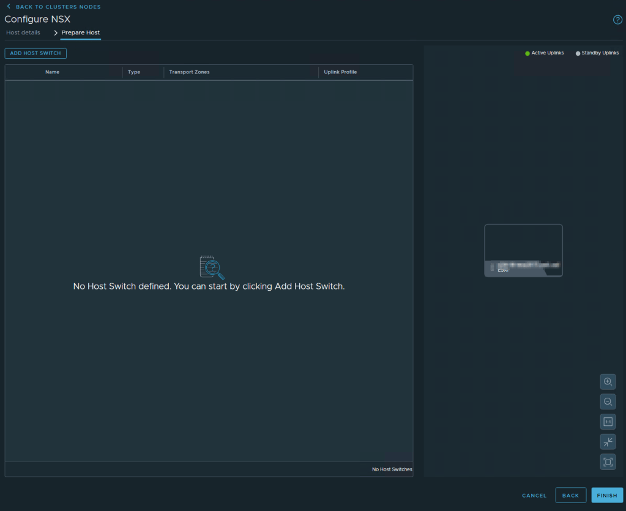Click Back to return to previous step
Screen dimensions: 626x511
570,495
